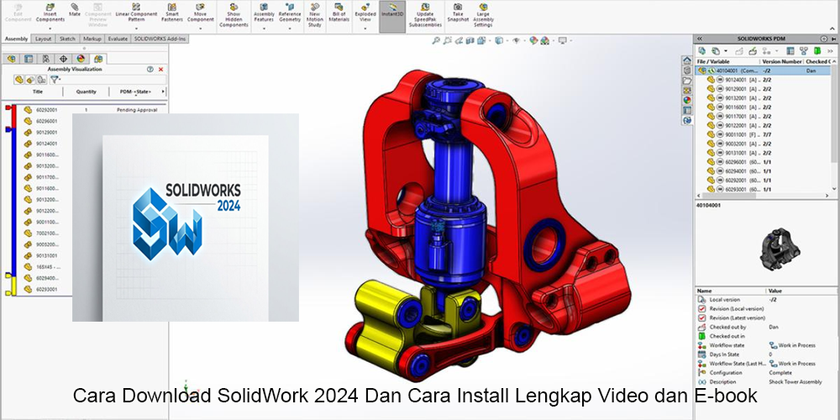Expand Assembly Features dropdown arrow
840x420 pixels.
264,29
